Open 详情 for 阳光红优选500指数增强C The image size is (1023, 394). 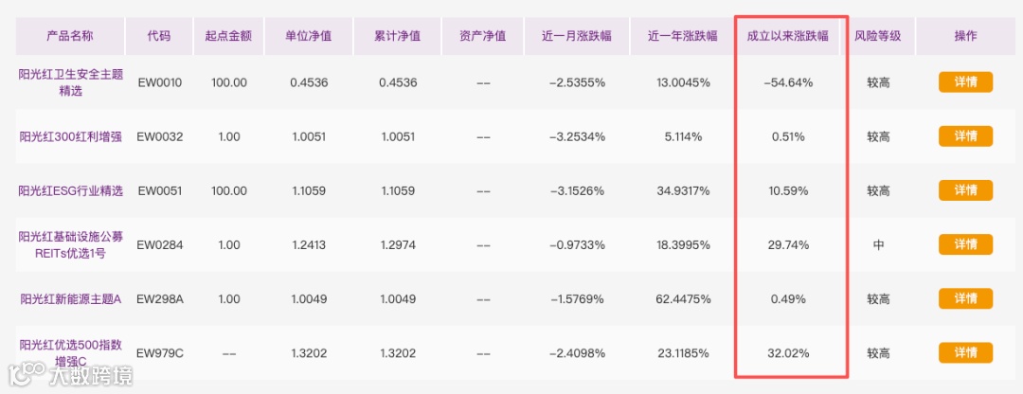tap(965, 353)
